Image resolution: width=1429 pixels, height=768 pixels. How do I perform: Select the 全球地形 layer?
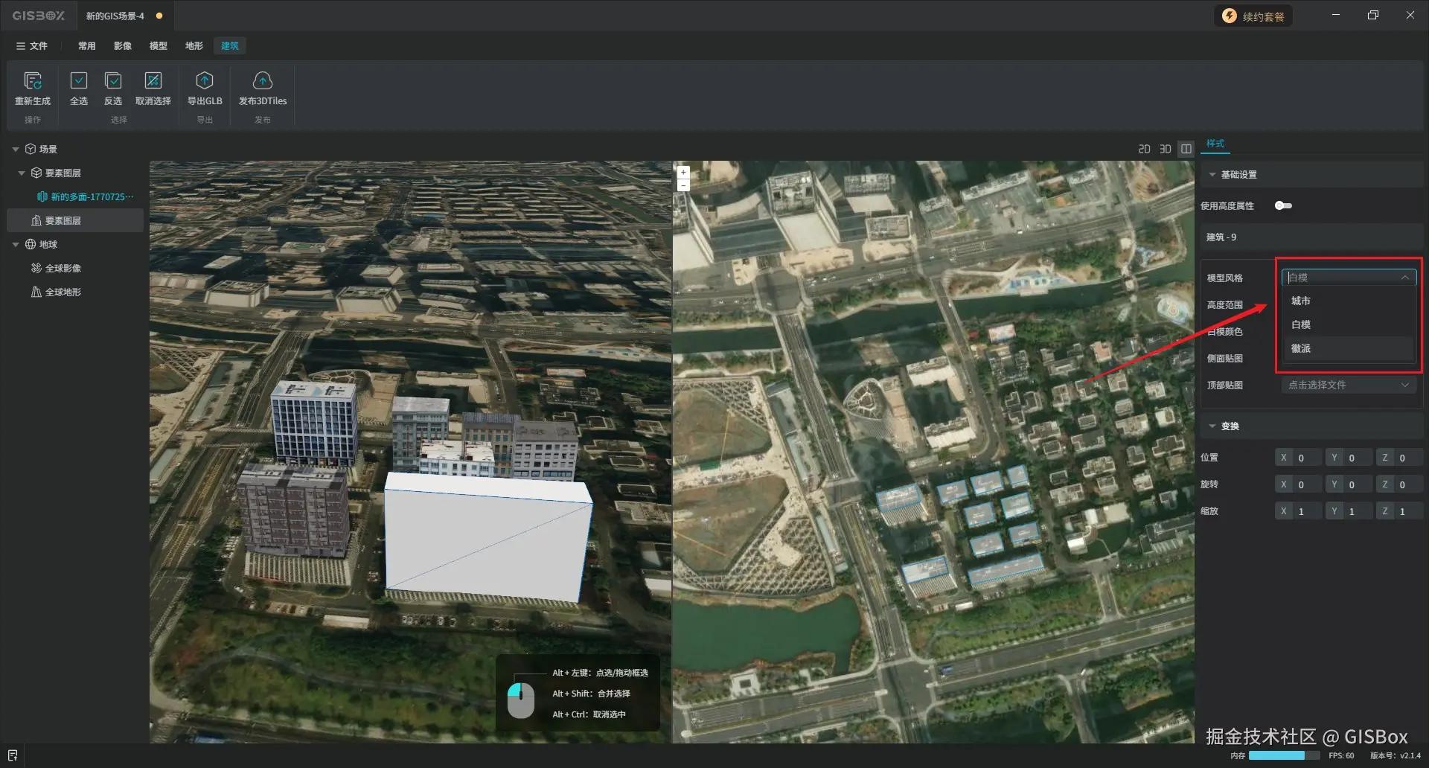coord(57,292)
